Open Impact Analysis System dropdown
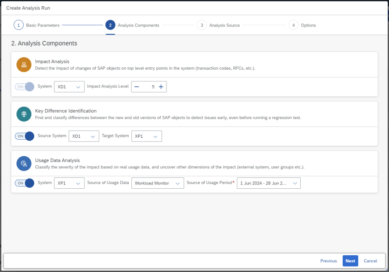This screenshot has height=272, width=389. point(69,87)
